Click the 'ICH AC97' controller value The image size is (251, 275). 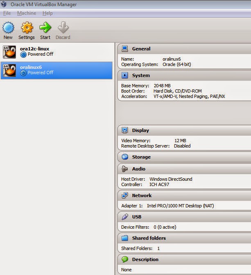[x=159, y=184]
